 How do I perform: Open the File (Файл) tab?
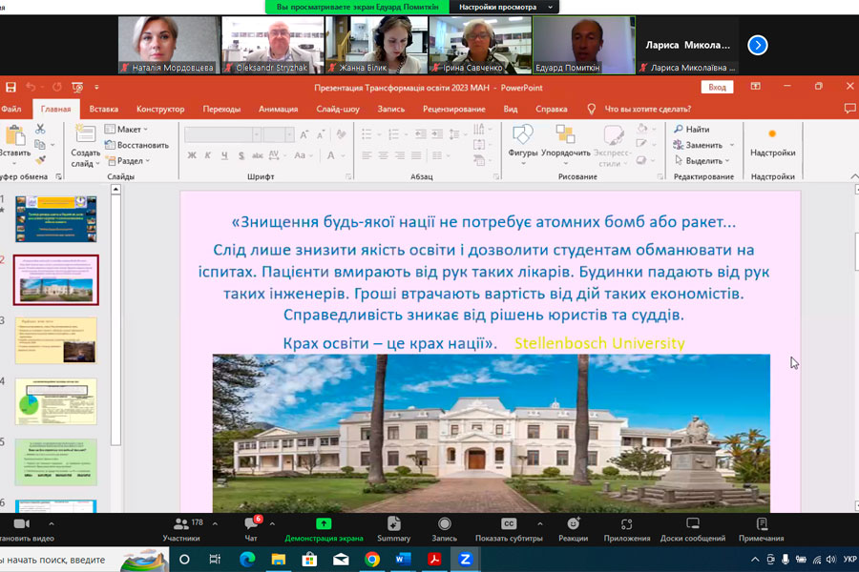[10, 109]
